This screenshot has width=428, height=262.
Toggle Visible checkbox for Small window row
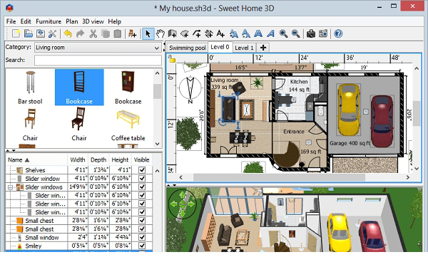coord(142,237)
